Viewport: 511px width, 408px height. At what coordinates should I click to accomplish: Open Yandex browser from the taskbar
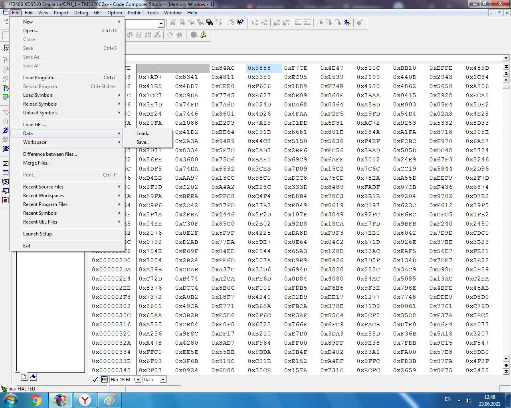point(85,400)
